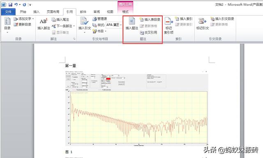Click the 下一条脚注 button
The width and height of the screenshot is (263, 158).
[x=62, y=26]
